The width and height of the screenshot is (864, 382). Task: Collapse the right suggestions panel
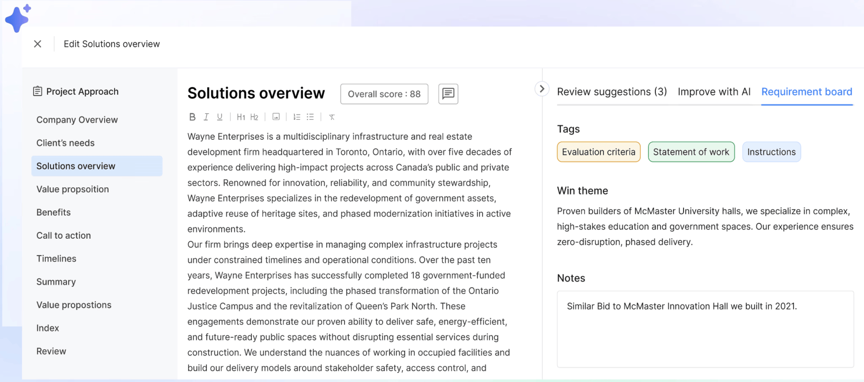click(x=541, y=89)
